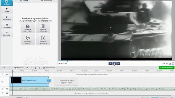Jump to previous frame in player
This screenshot has width=175, height=98.
(110, 63)
